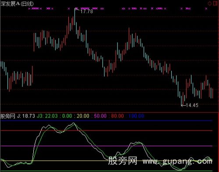
Task: Click the magenta 50.00 level value
Action: point(100,116)
